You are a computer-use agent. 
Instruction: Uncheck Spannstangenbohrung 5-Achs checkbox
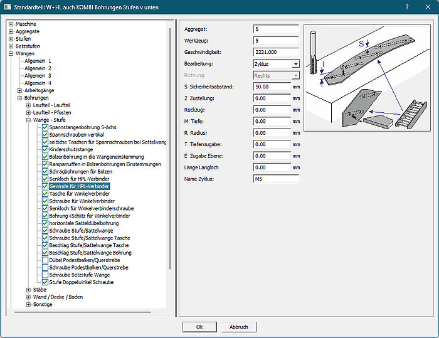coord(45,127)
